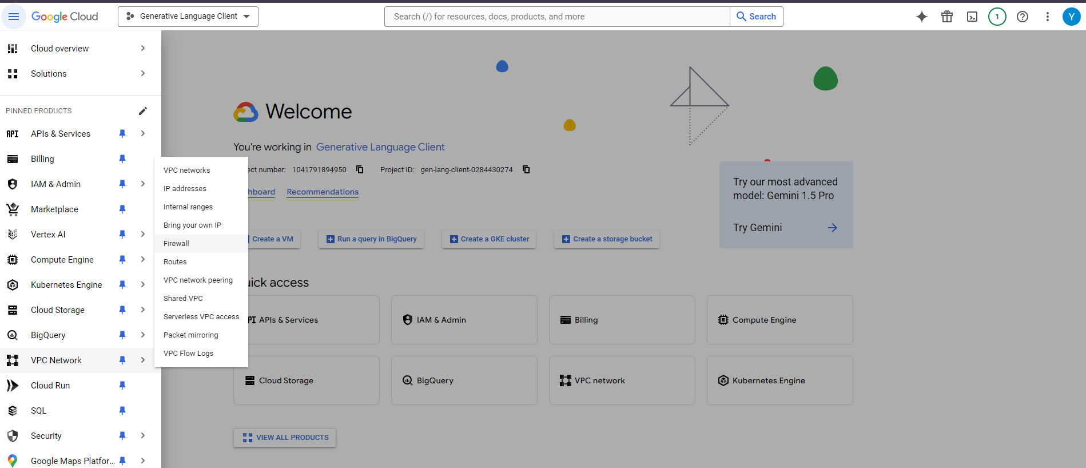Expand Security submenu chevron
1086x468 pixels.
tap(143, 436)
